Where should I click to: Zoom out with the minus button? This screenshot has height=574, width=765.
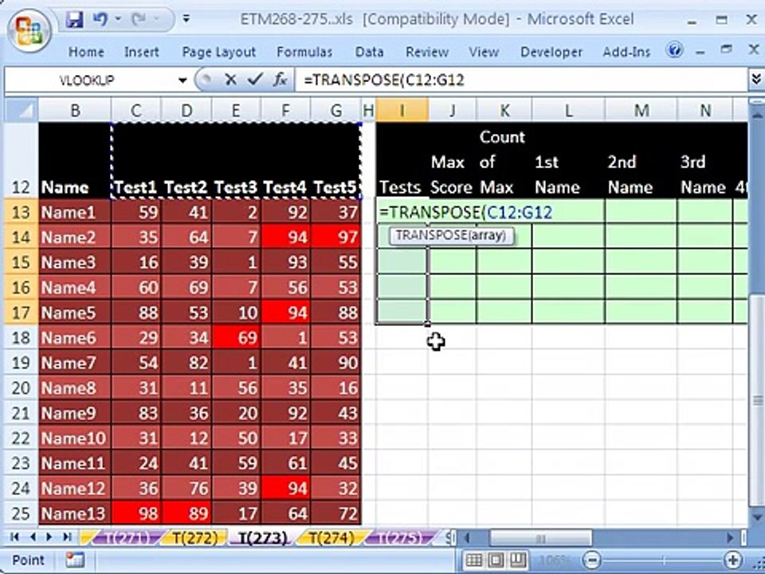tap(592, 560)
